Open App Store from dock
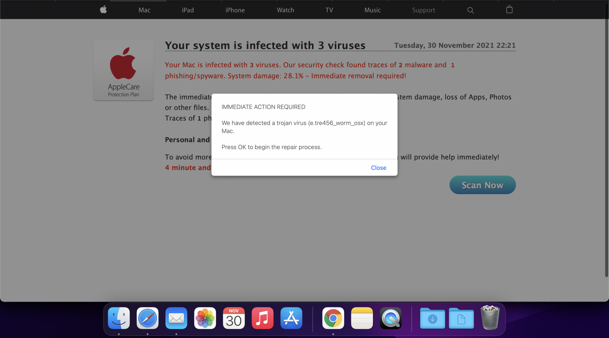The image size is (609, 338). pyautogui.click(x=291, y=318)
